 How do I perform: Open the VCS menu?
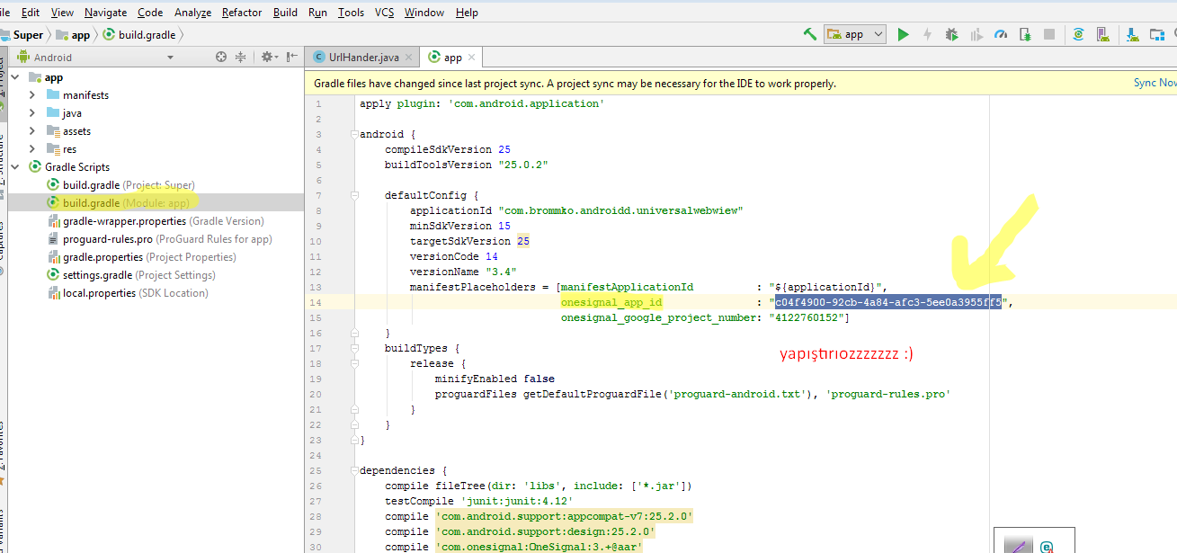(384, 13)
